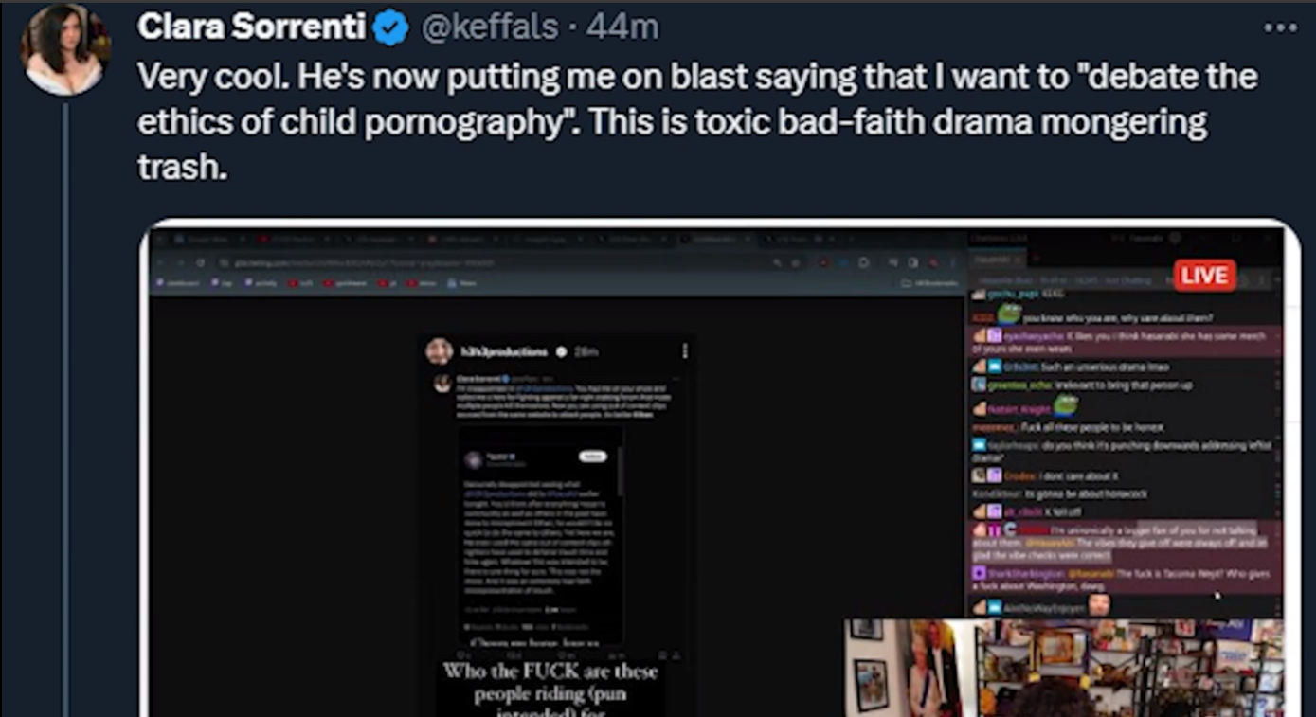Click the Follow pill in the nested tweet
The height and width of the screenshot is (717, 1316).
[x=592, y=457]
